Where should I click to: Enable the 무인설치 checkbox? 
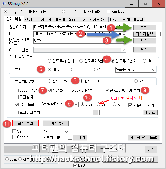click(x=17, y=97)
